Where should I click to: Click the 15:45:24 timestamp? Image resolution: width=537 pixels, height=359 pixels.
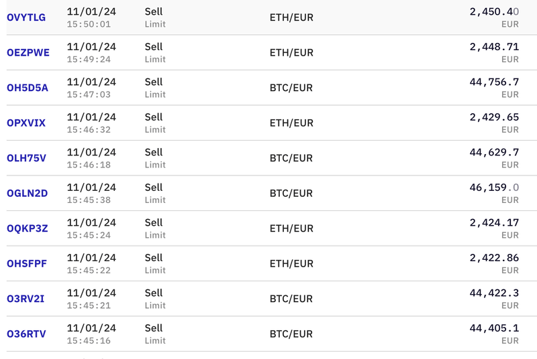pos(89,235)
